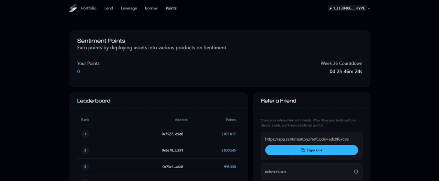Viewport: 439px width, 181px height.
Task: Switch to the Leverage tab
Action: point(129,8)
